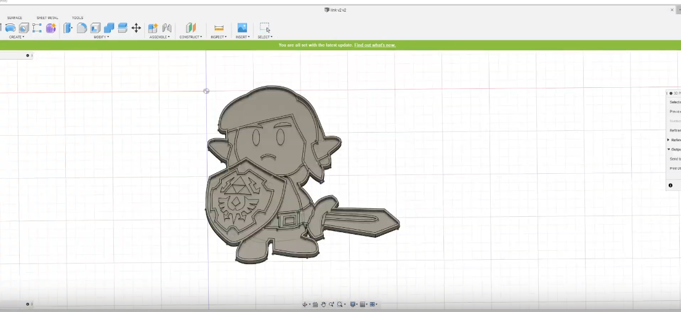This screenshot has height=312, width=681.
Task: Select the Shell tool
Action: click(x=95, y=28)
